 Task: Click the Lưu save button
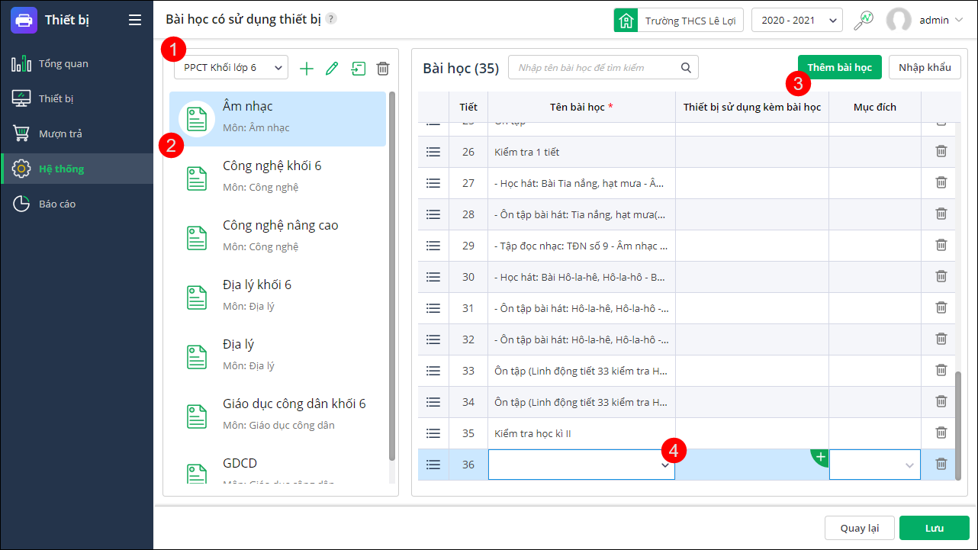click(934, 528)
